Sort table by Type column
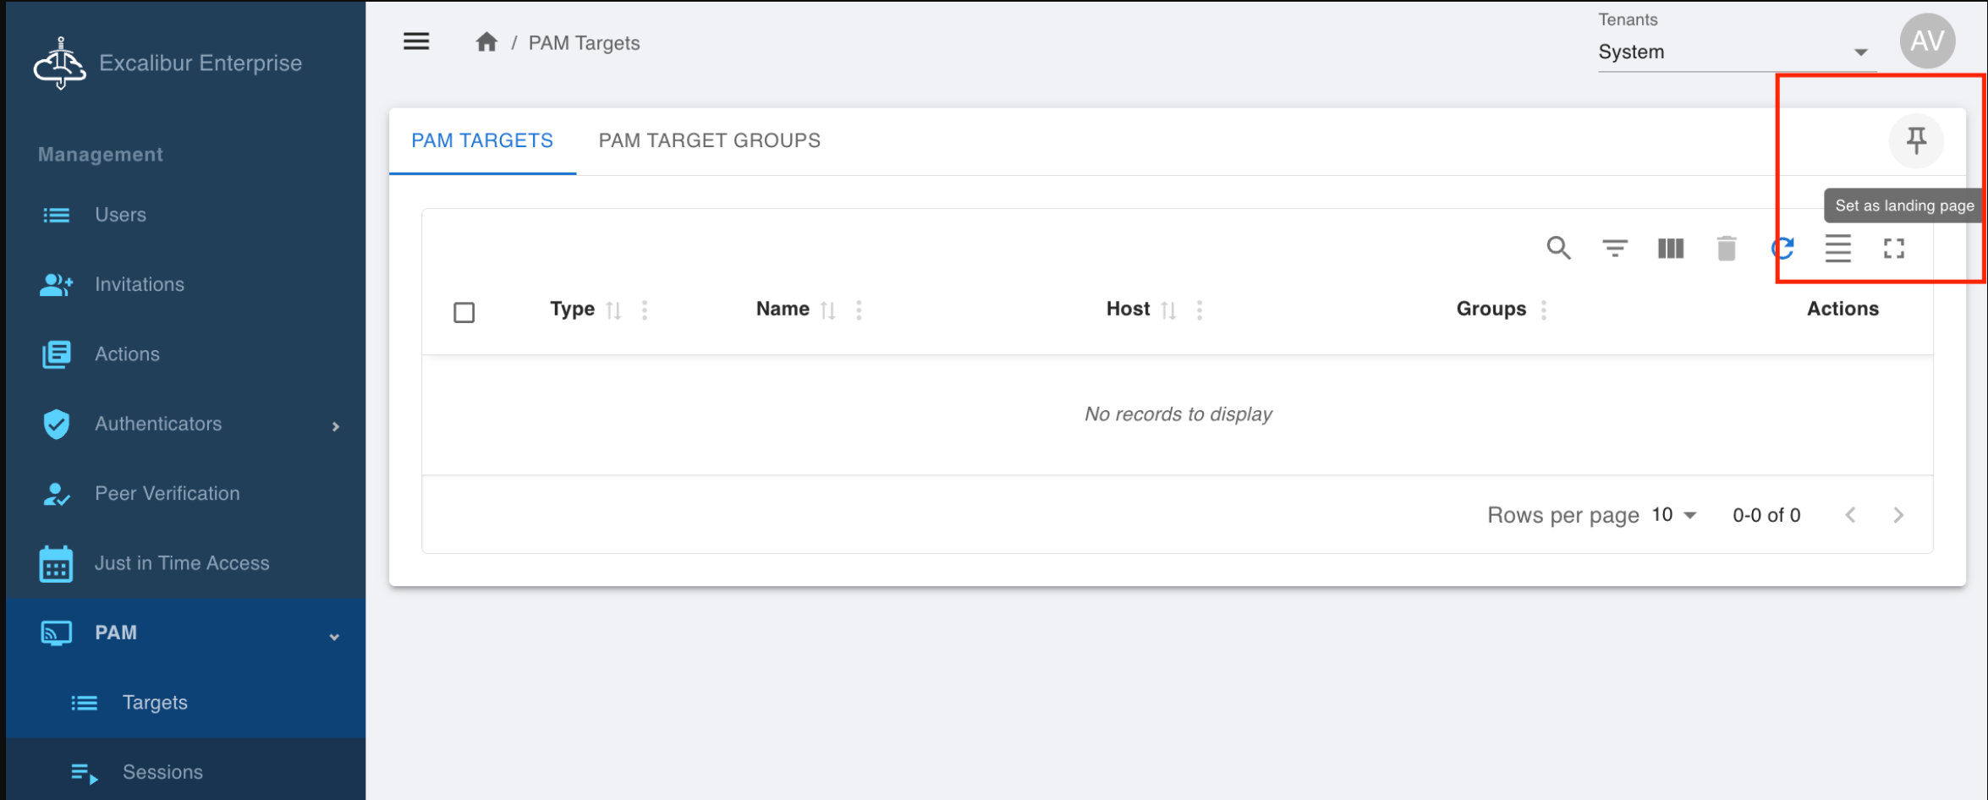Image resolution: width=1988 pixels, height=800 pixels. pos(614,310)
